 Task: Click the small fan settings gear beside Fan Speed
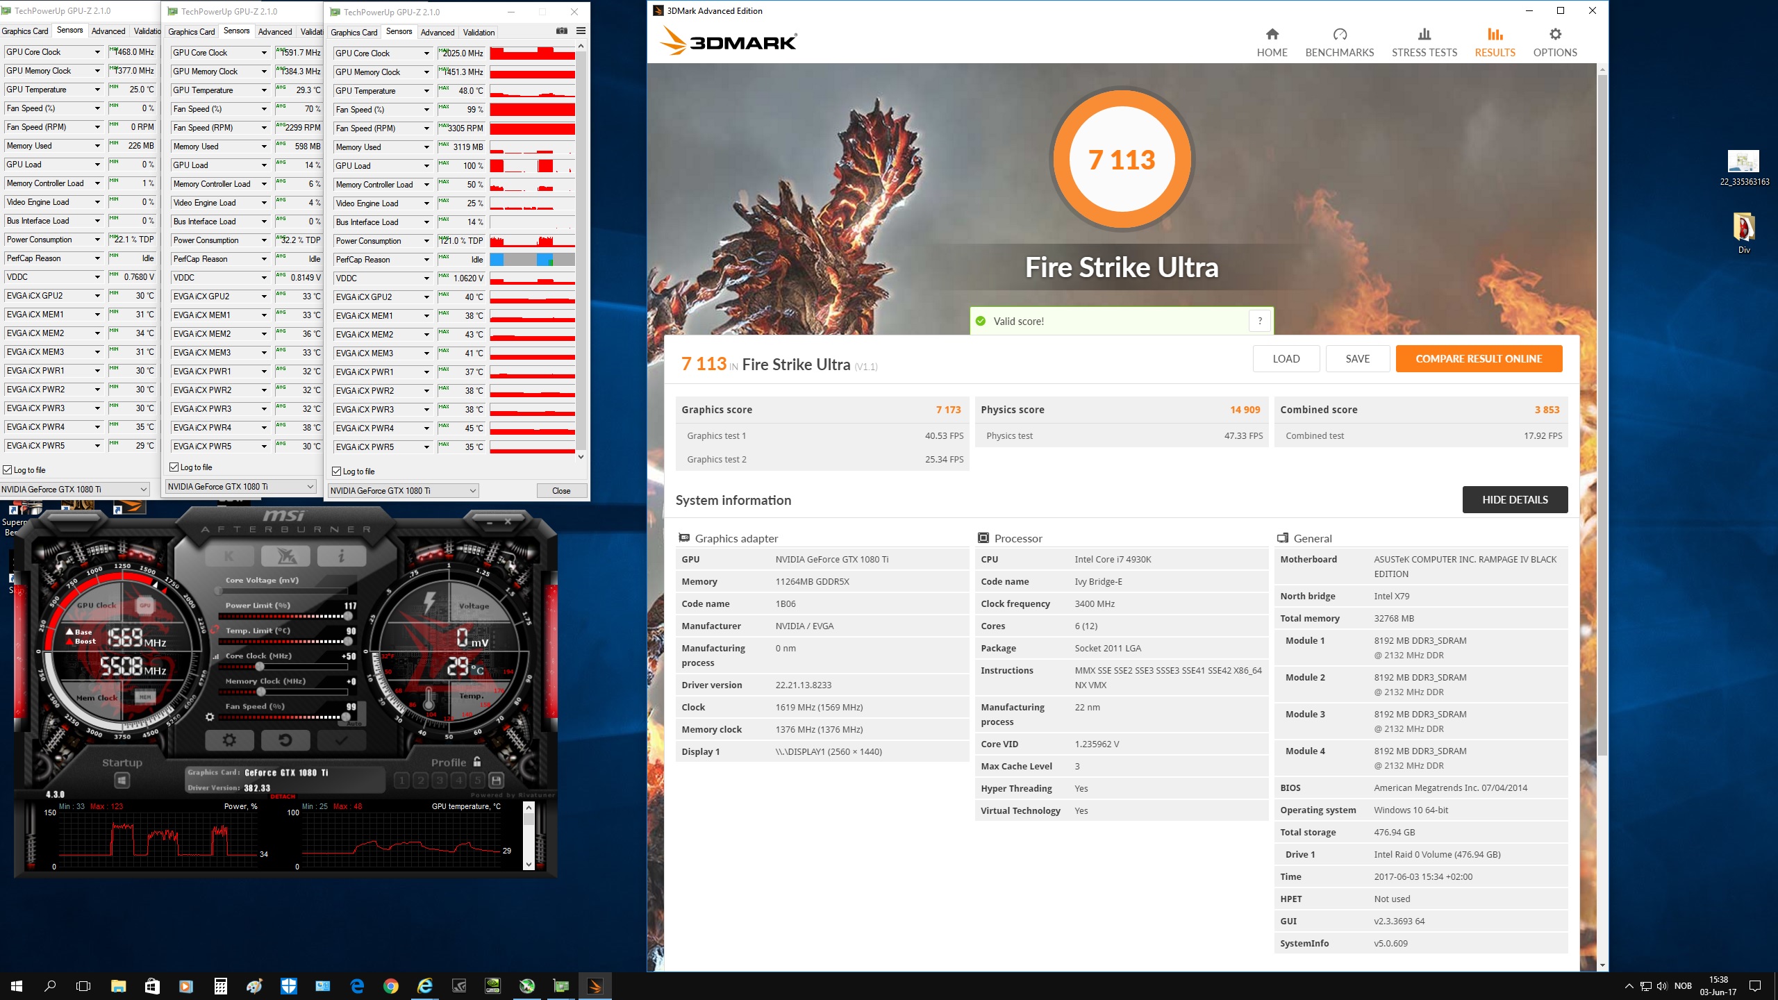pyautogui.click(x=210, y=717)
